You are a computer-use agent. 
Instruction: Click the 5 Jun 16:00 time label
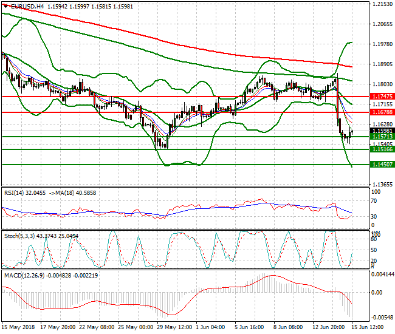click(x=249, y=327)
